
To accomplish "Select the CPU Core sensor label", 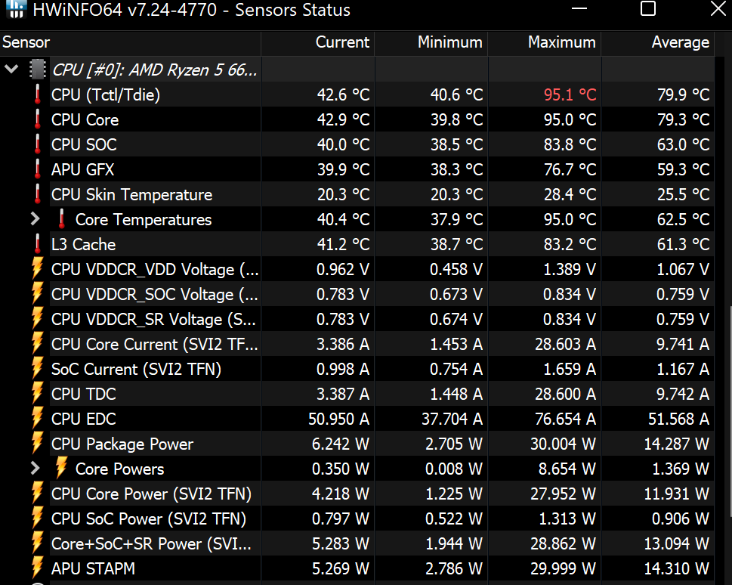I will click(85, 119).
